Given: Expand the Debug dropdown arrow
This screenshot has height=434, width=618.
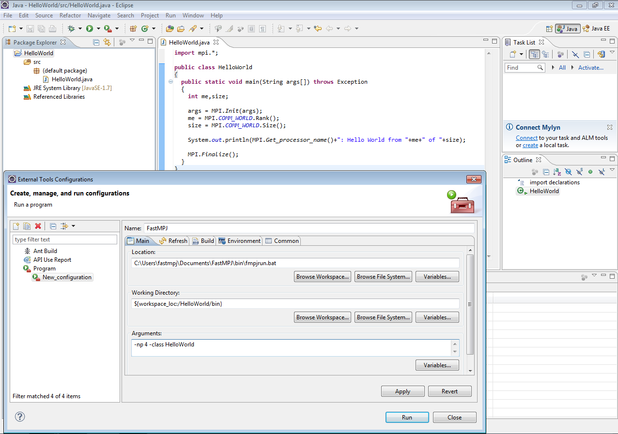Looking at the screenshot, I should click(80, 29).
